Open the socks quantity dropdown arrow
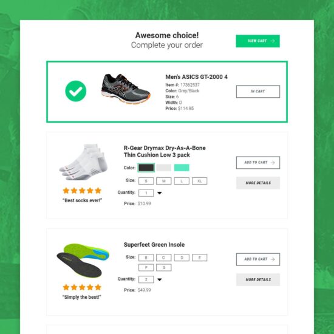Viewport: 334px width, 334px height. coord(160,193)
